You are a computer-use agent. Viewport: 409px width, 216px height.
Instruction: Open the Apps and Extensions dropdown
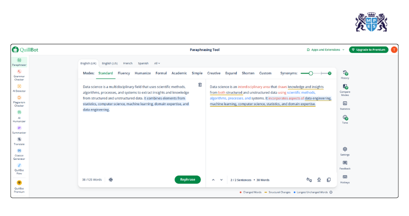tap(326, 49)
